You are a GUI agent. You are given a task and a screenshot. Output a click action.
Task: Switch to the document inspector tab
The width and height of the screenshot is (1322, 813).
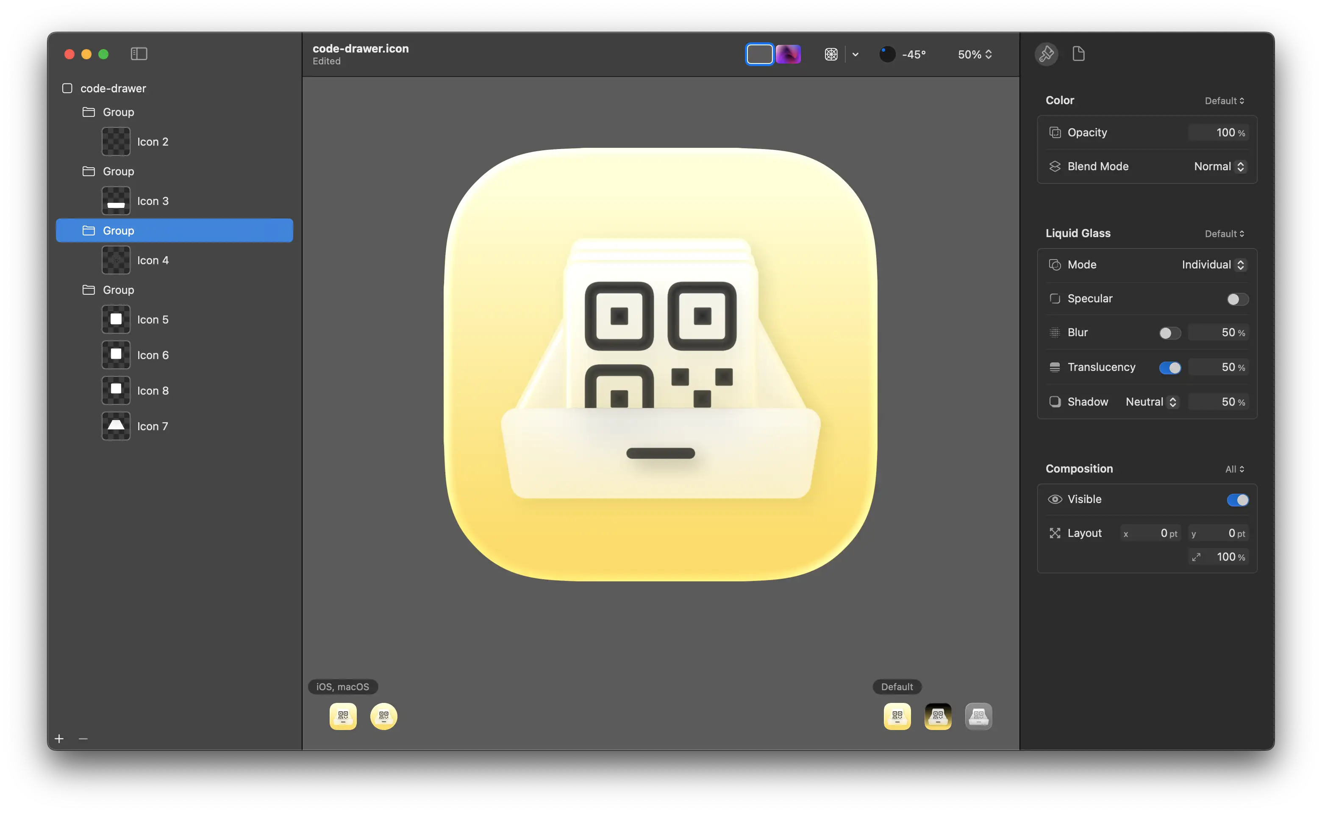click(1078, 54)
